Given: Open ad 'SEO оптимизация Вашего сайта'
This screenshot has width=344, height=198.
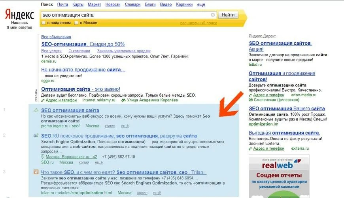Looking at the screenshot, I should (x=287, y=109).
